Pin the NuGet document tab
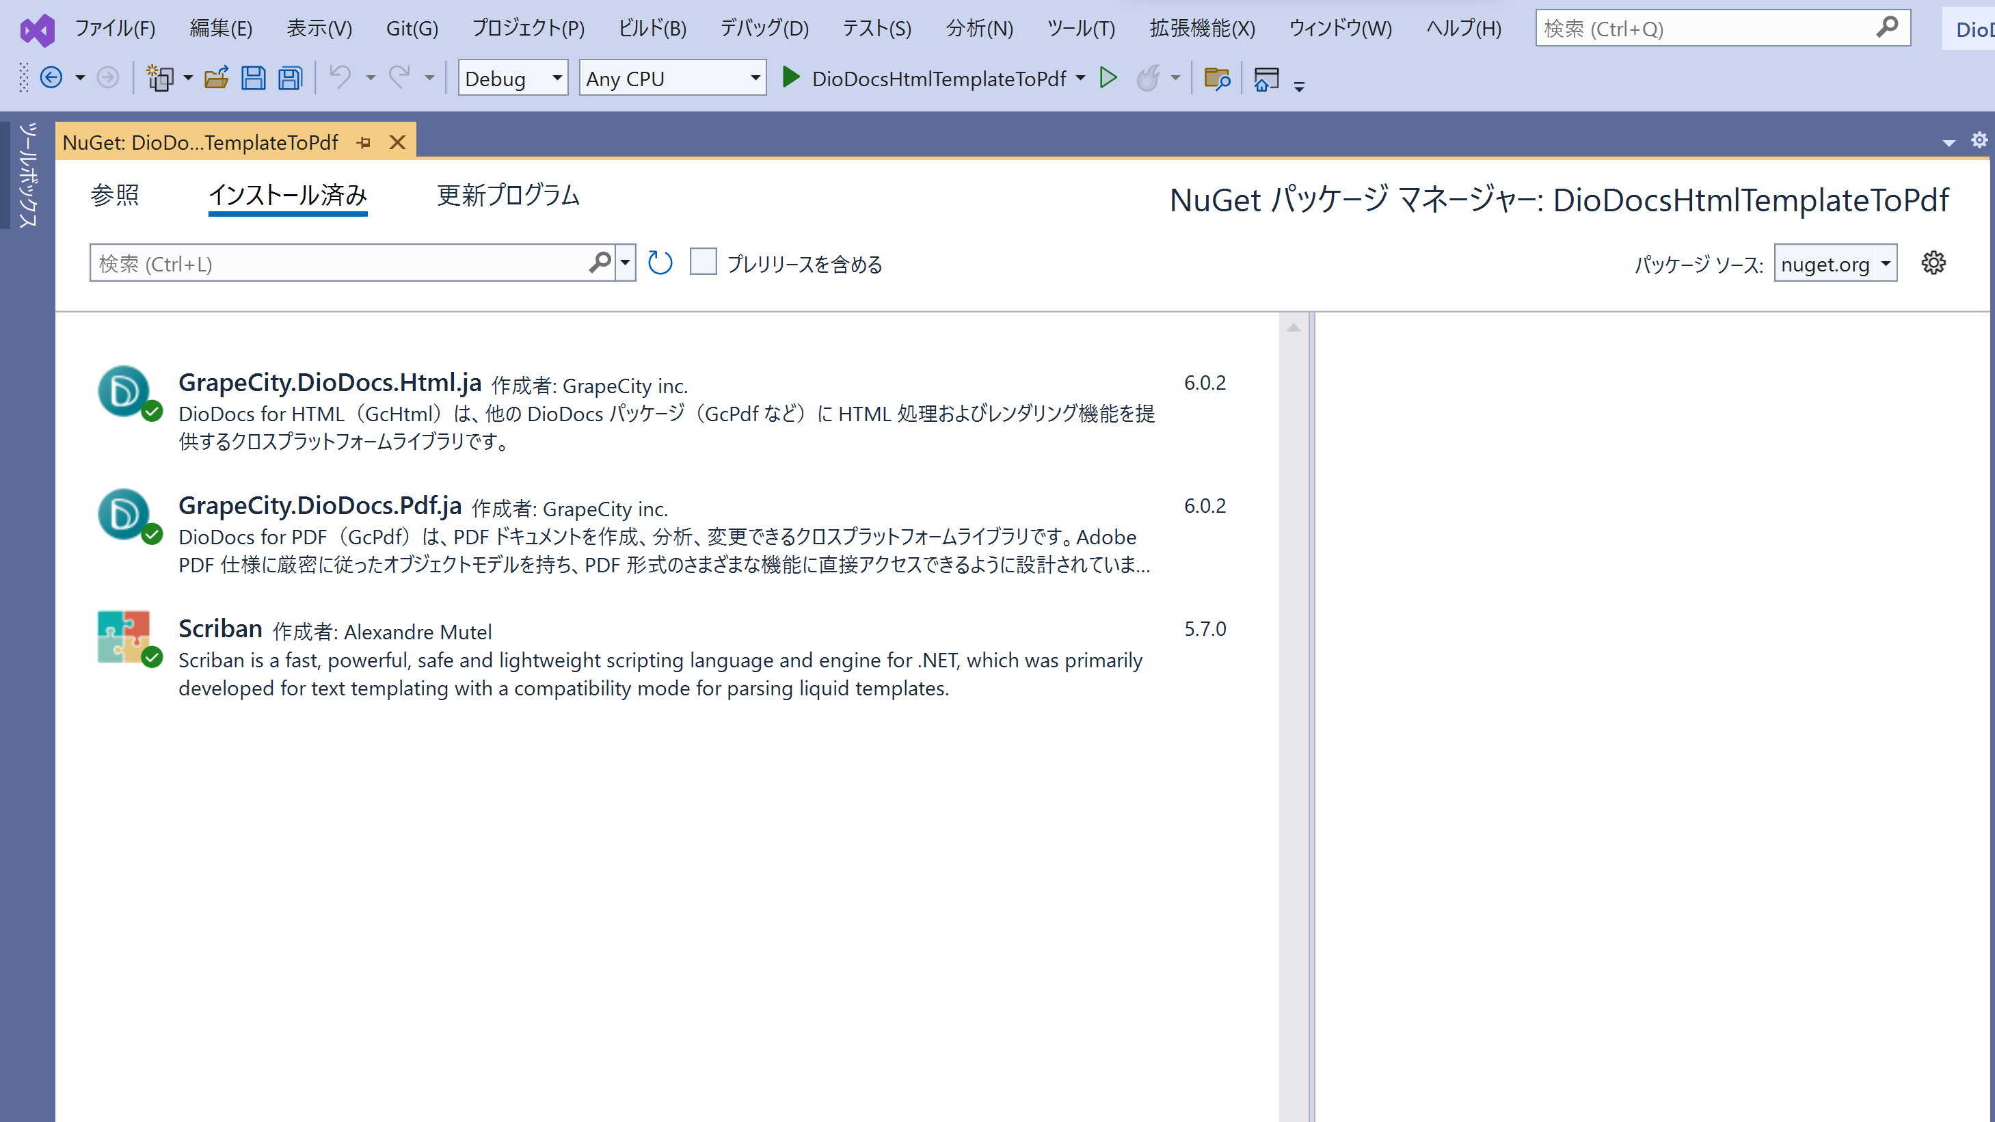The image size is (1995, 1122). point(364,142)
